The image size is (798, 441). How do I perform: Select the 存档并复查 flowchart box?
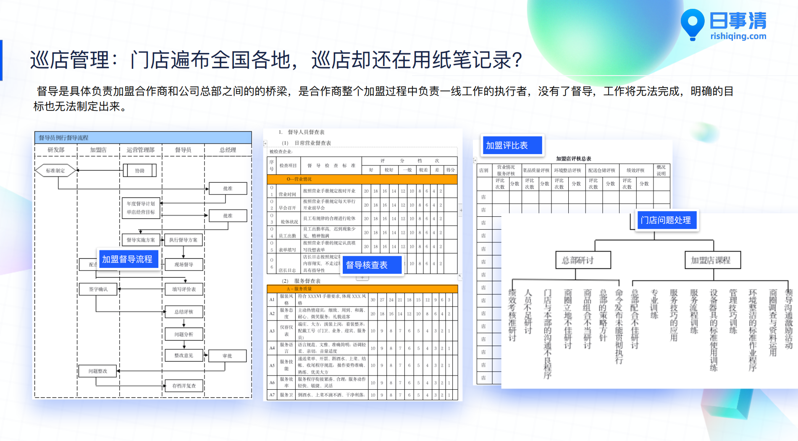pyautogui.click(x=184, y=386)
